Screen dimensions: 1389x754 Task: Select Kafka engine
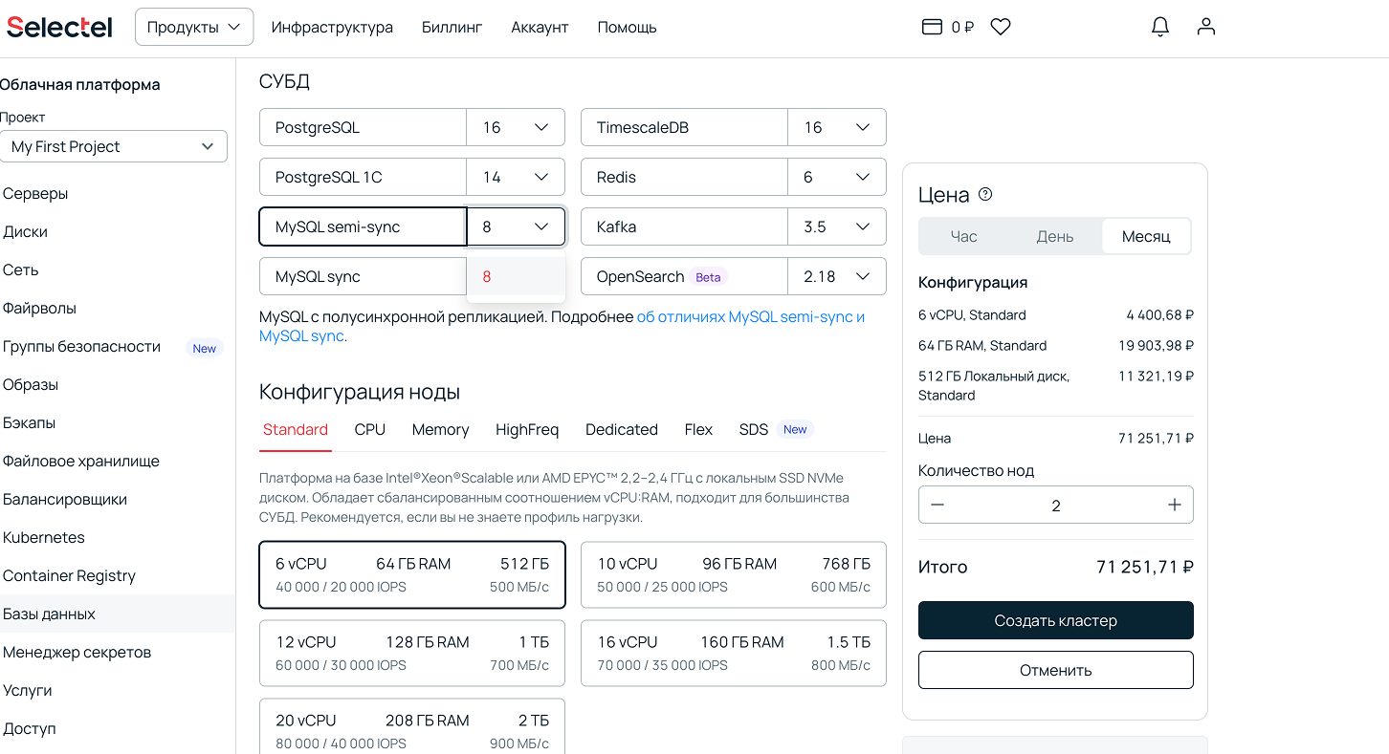tap(684, 226)
